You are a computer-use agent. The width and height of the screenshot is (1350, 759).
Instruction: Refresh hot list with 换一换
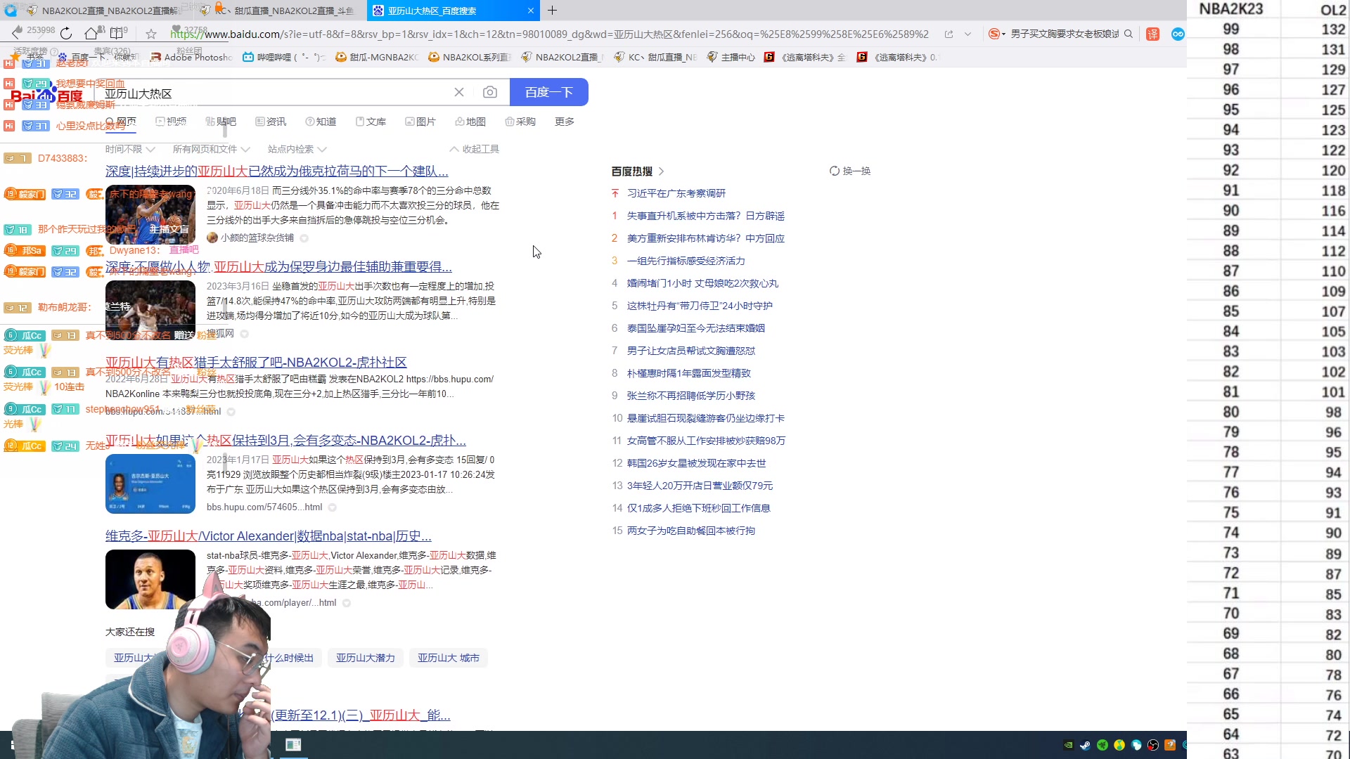coord(850,171)
